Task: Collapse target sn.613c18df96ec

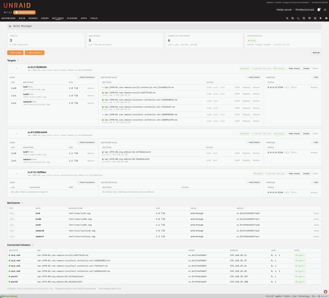Action: point(17,174)
